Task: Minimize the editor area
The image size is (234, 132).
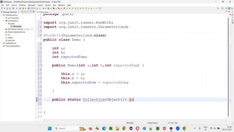Action: point(226,11)
